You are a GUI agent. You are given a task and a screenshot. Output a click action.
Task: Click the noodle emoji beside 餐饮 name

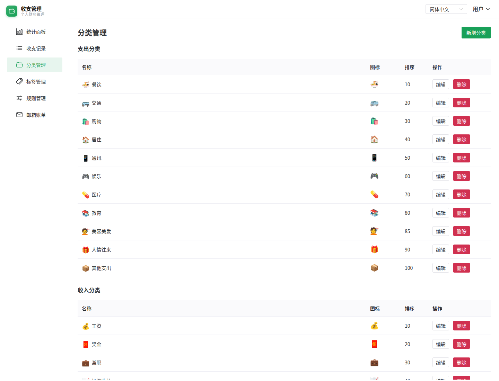point(86,85)
